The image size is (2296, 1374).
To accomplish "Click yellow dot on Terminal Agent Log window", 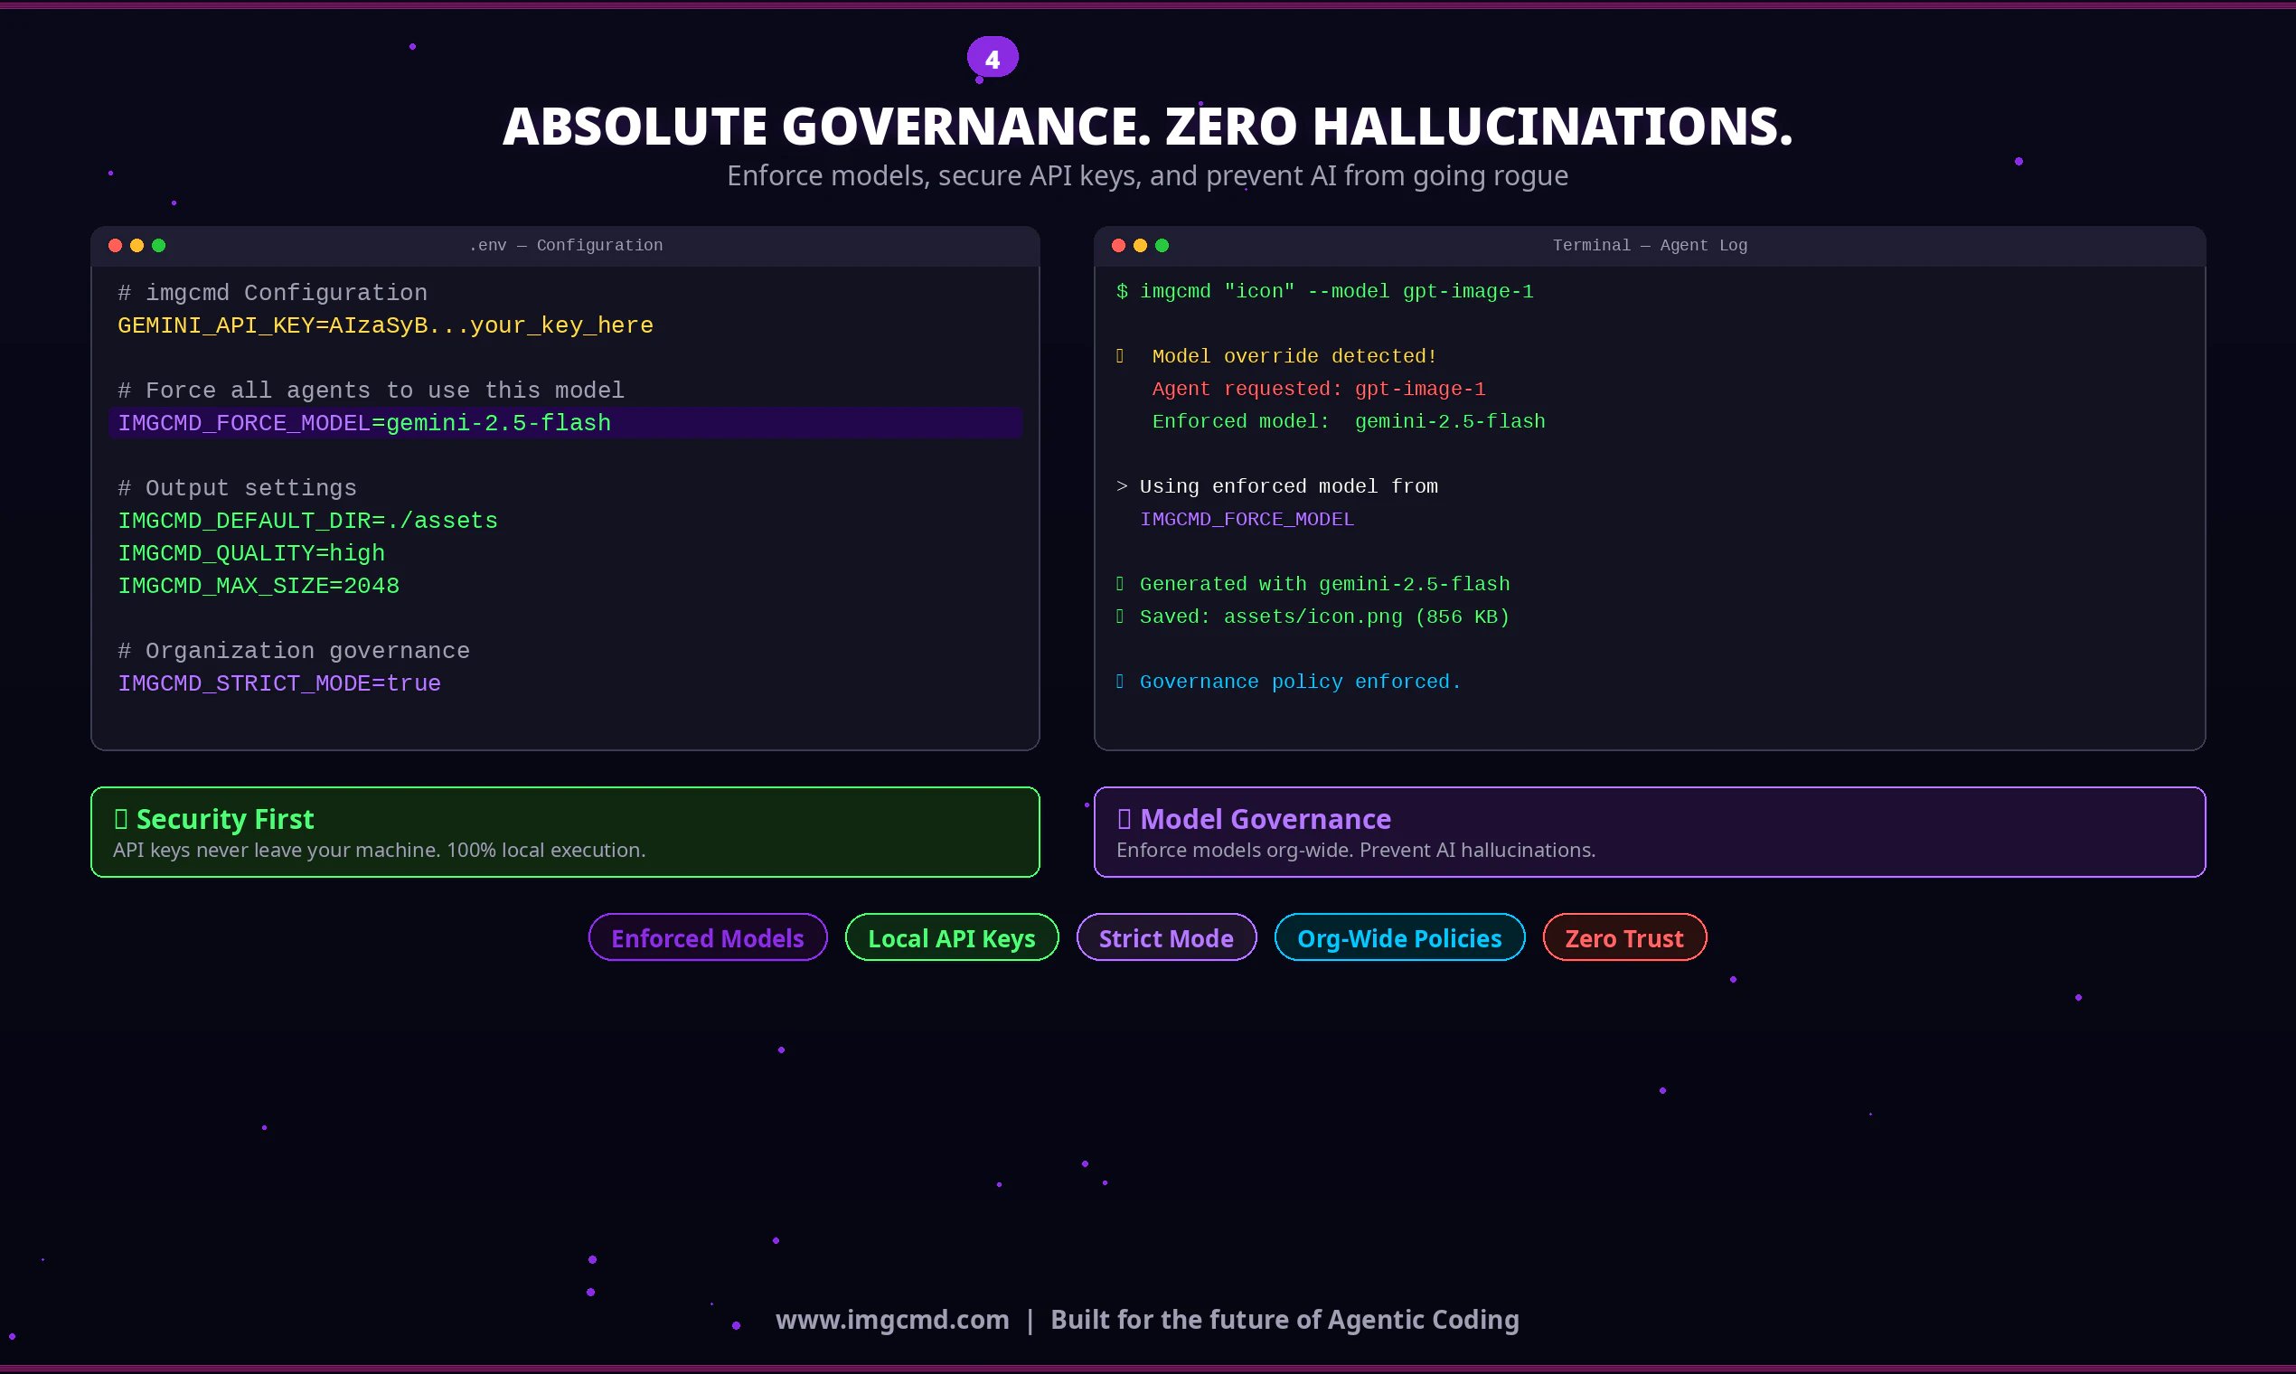I will click(x=1140, y=245).
